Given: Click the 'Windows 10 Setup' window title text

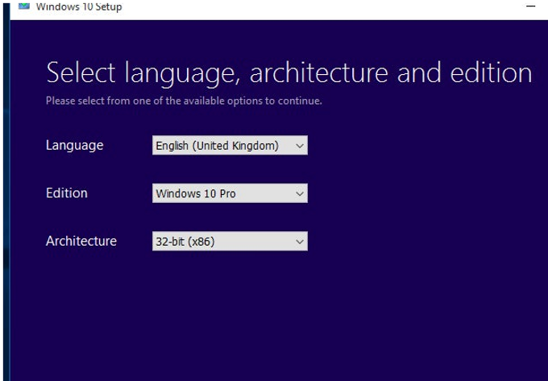Looking at the screenshot, I should [x=79, y=6].
